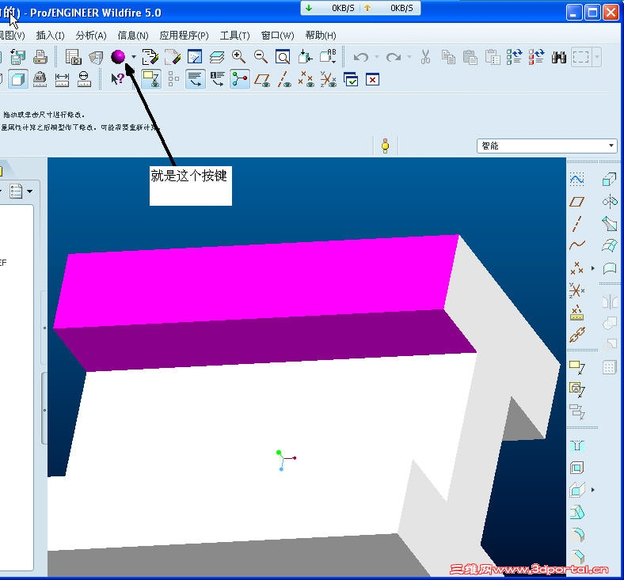Refit the model to the window
Image resolution: width=624 pixels, height=580 pixels.
[283, 57]
